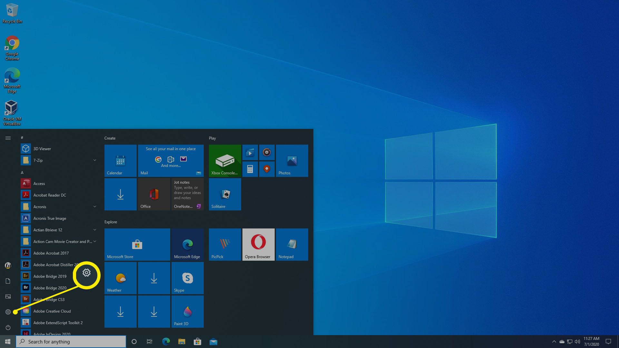Screen dimensions: 619x348
Task: Open Microsoft Store from the taskbar
Action: point(197,342)
